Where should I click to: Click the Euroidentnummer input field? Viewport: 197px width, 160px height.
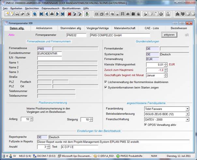pyautogui.click(x=49, y=53)
